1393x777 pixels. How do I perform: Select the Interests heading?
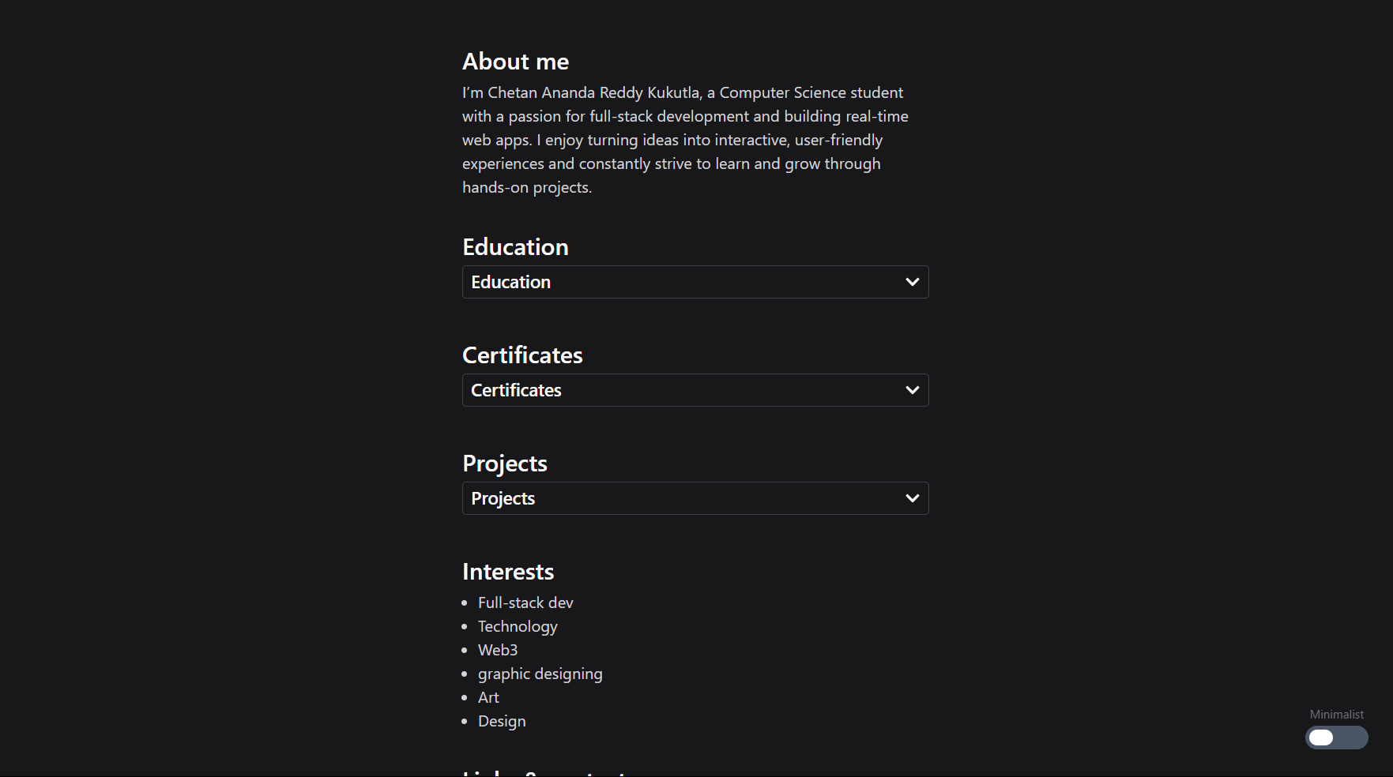click(x=508, y=571)
